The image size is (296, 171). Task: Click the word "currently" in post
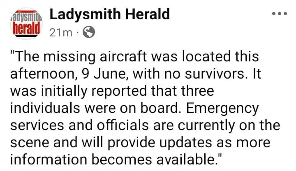pos(206,126)
